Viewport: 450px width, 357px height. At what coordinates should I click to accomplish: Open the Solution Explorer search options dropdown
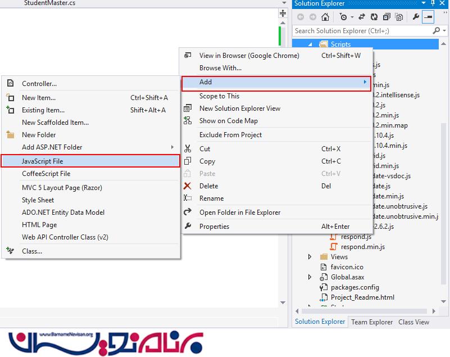click(443, 31)
